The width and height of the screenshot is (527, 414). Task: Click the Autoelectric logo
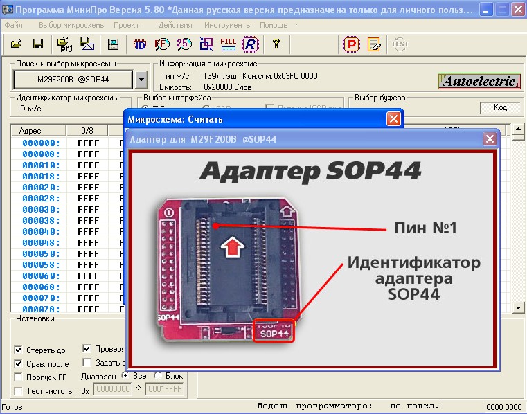479,81
